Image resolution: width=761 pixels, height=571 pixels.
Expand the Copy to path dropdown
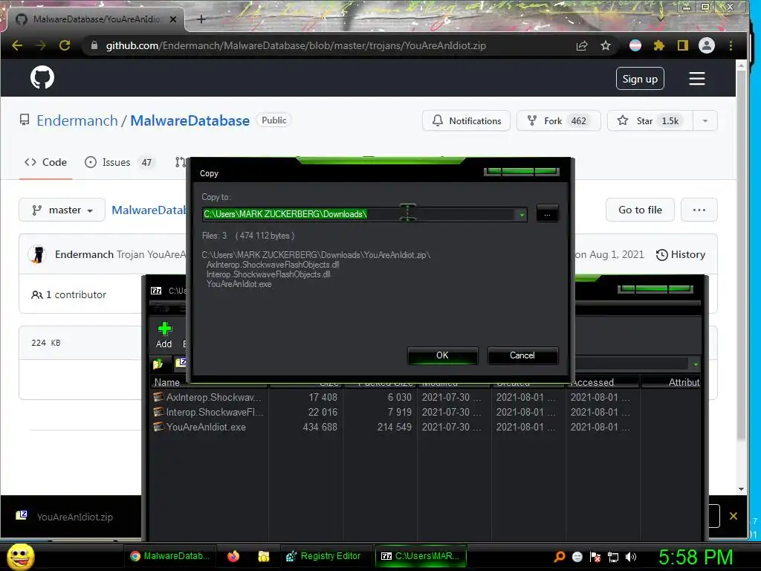522,214
